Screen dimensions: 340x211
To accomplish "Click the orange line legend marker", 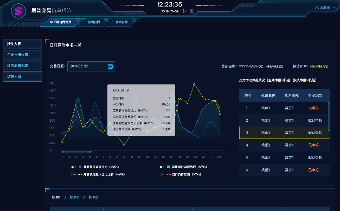I will click(x=169, y=174).
